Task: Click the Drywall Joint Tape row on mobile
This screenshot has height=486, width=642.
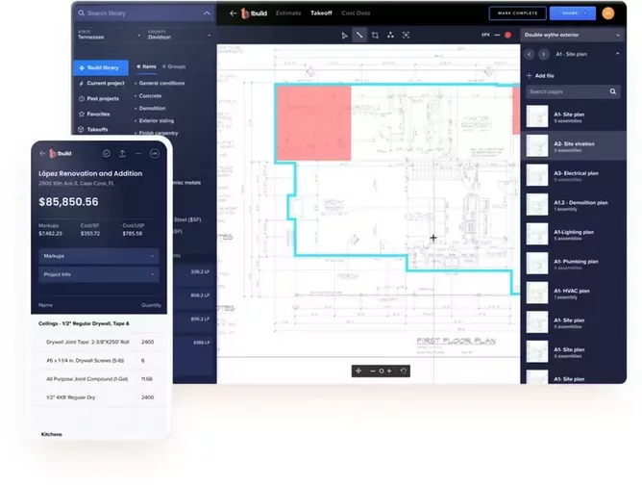Action: pyautogui.click(x=100, y=342)
